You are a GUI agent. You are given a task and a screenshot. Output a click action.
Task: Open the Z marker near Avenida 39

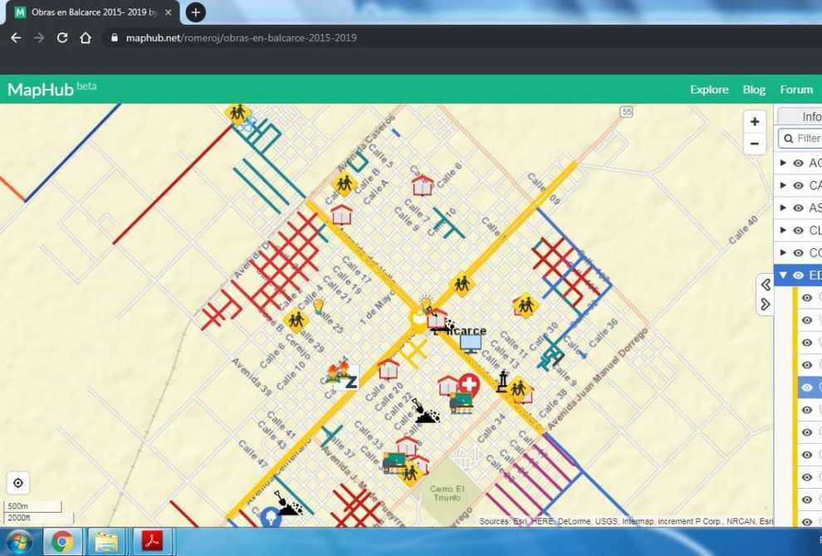click(350, 380)
